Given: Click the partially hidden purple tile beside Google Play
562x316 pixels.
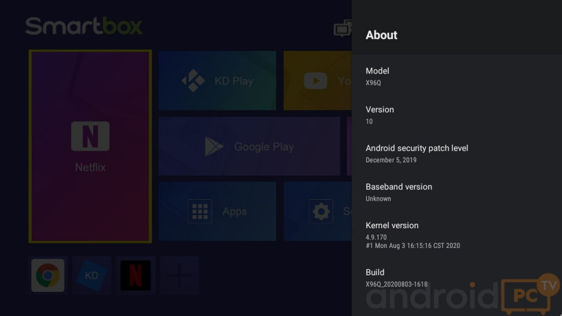Looking at the screenshot, I should (349, 146).
